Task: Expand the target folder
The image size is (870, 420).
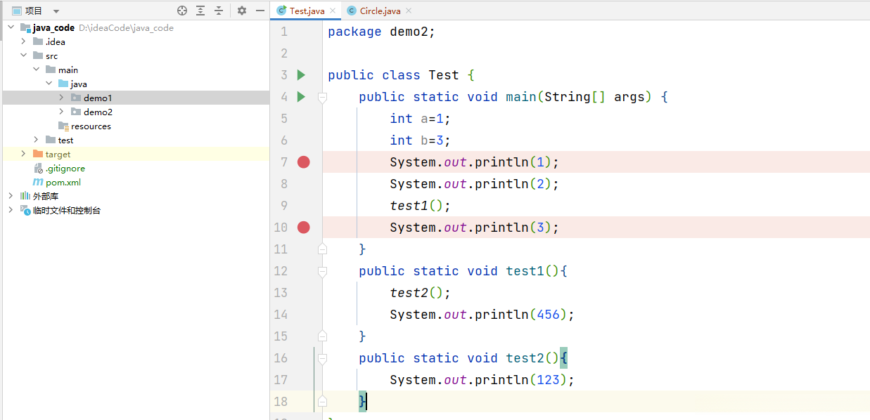Action: pos(23,154)
